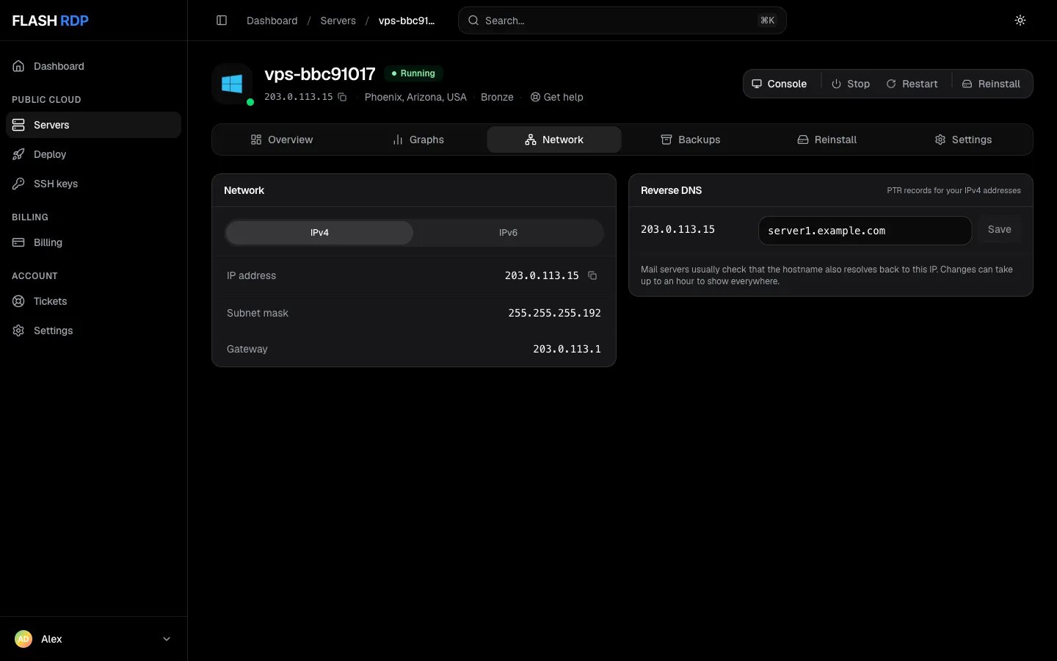
Task: Click the Alex user avatar
Action: point(23,639)
